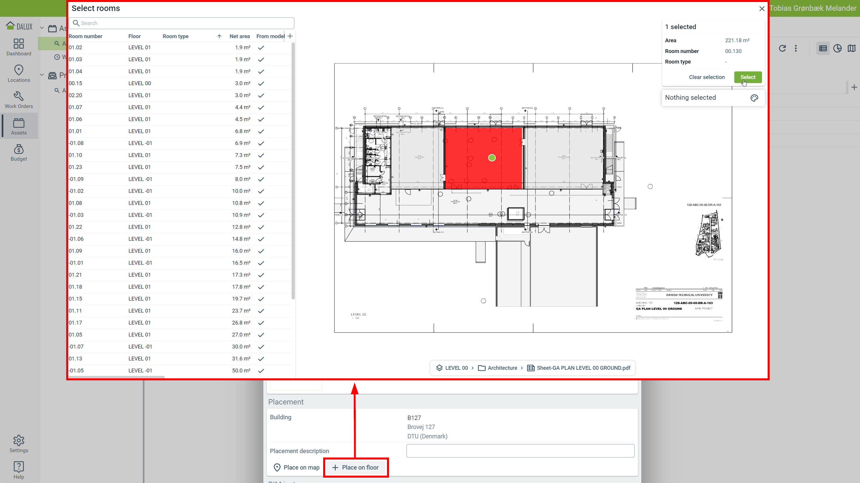Open the LEVEL 00 breadcrumb dropdown
The width and height of the screenshot is (860, 483).
452,368
